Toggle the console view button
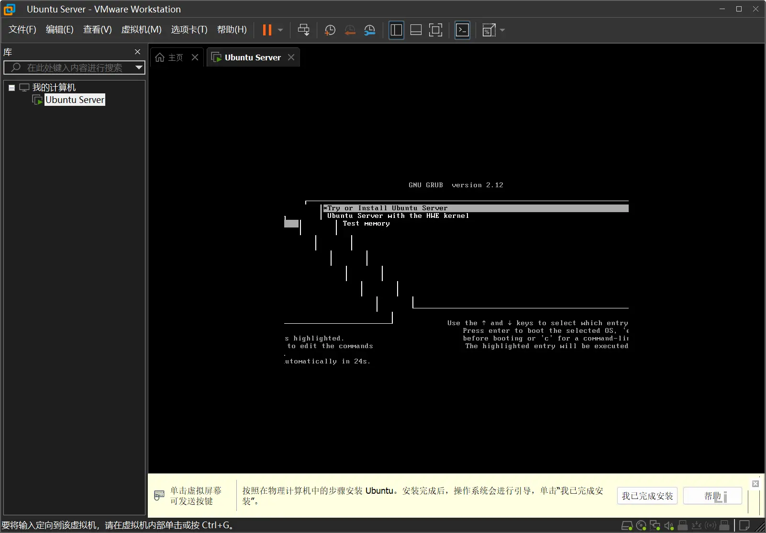The height and width of the screenshot is (533, 766). [x=462, y=30]
